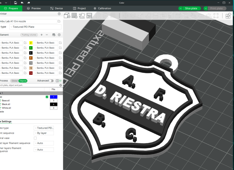
Task: Add a filament with the plus icon
Action: pos(42,35)
